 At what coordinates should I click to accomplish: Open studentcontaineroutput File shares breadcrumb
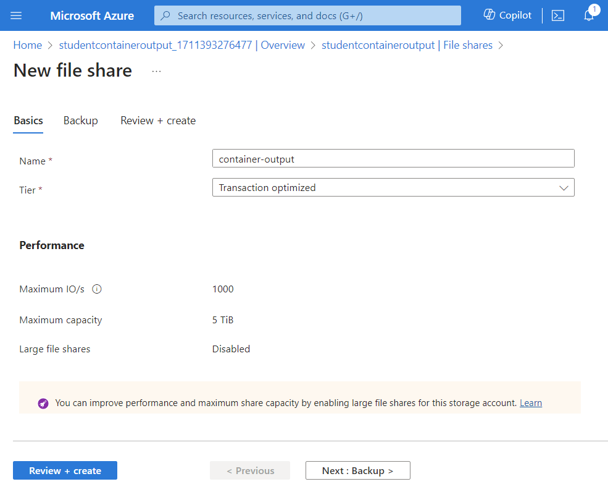click(407, 45)
